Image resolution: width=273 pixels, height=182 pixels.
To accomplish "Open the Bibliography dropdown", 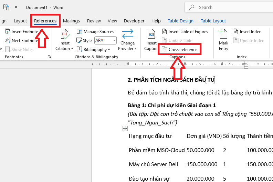I will tap(93, 49).
